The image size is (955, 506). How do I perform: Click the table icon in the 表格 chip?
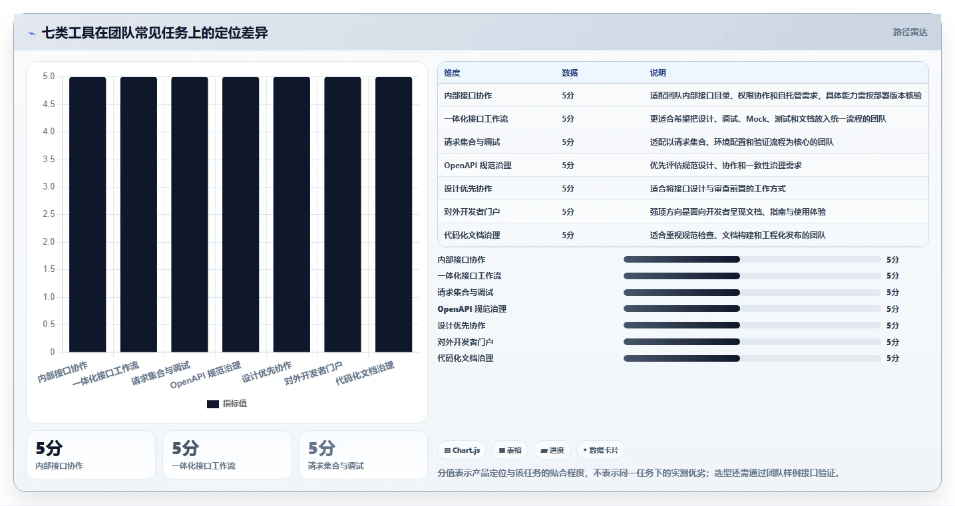[502, 451]
